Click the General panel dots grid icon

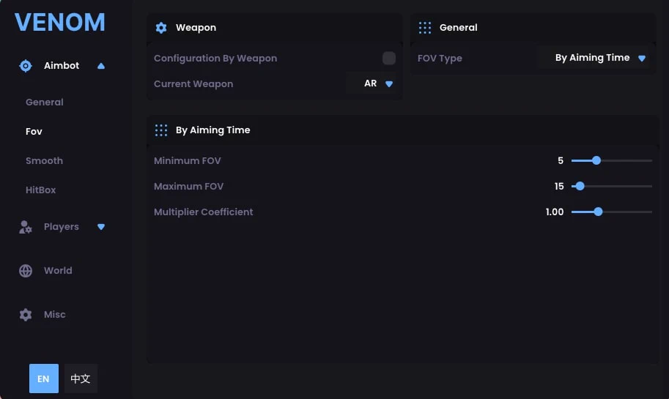click(424, 28)
